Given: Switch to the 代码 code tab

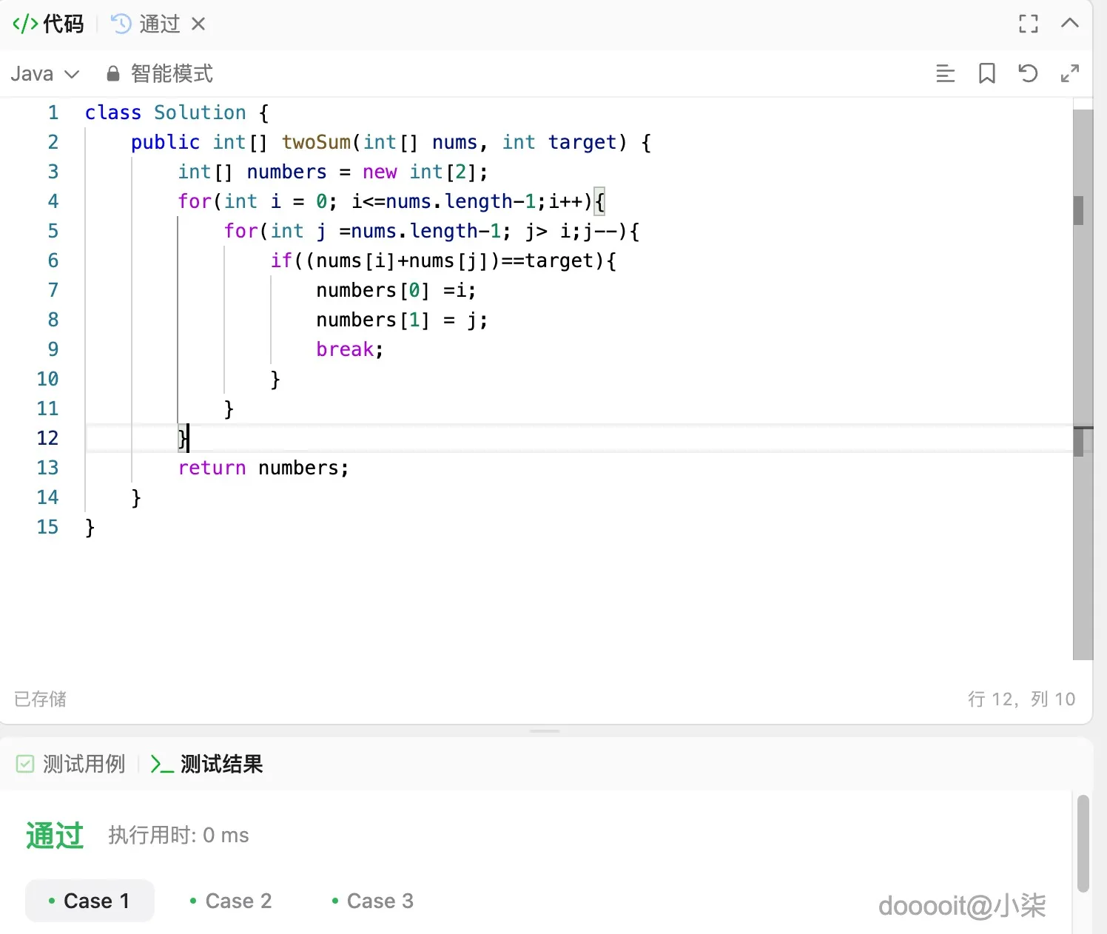Looking at the screenshot, I should point(49,24).
